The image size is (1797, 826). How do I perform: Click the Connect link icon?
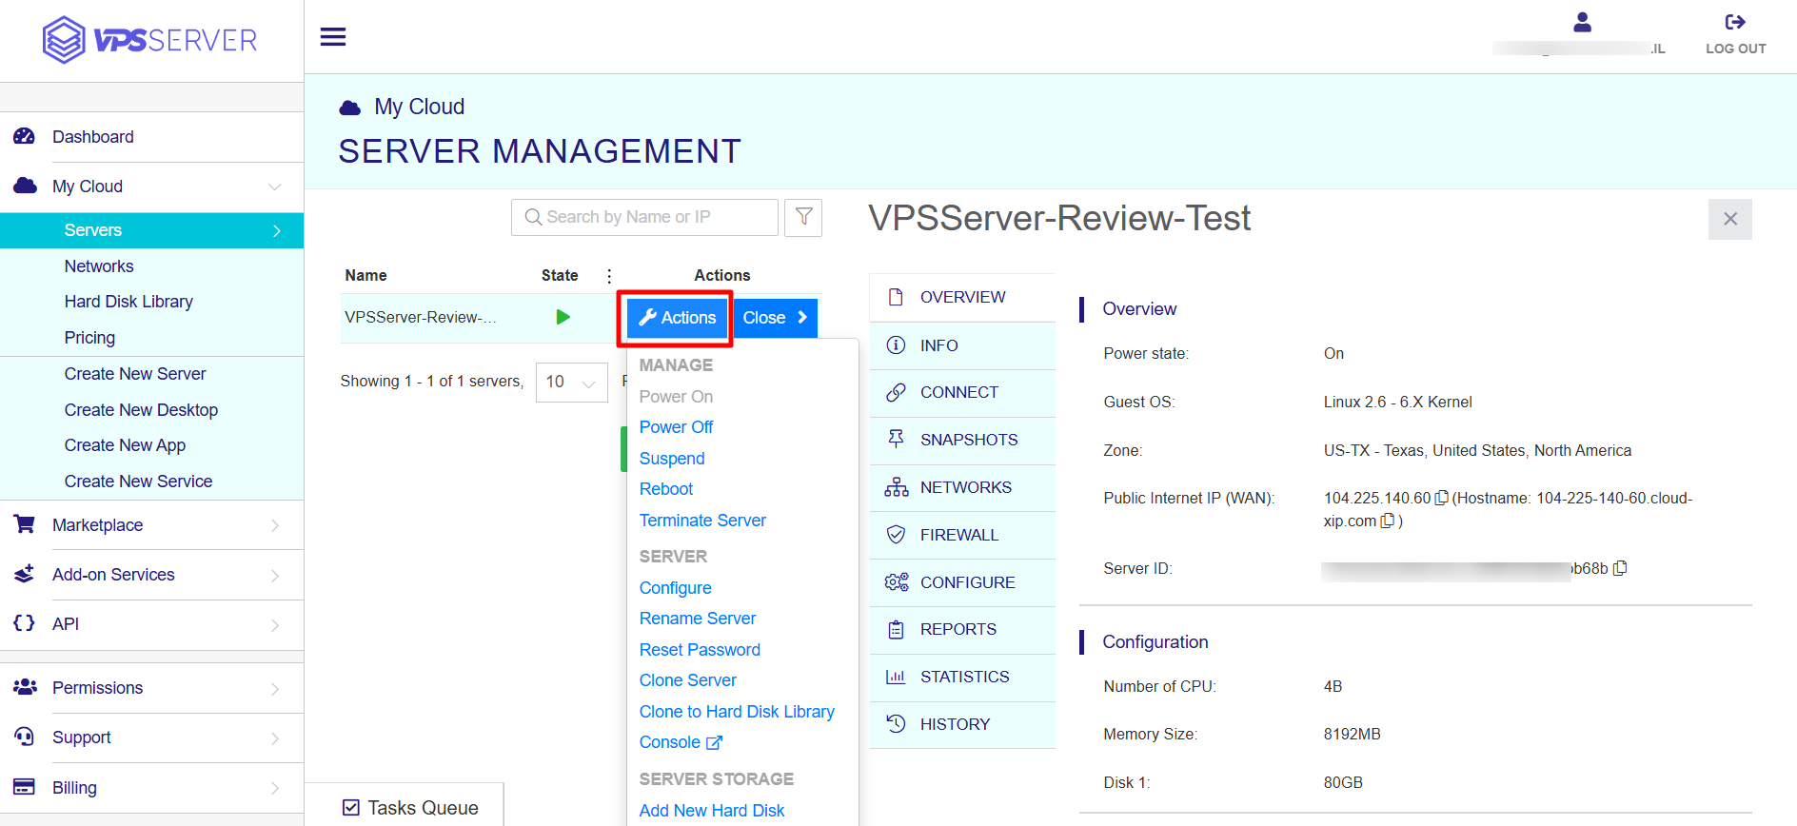tap(896, 392)
